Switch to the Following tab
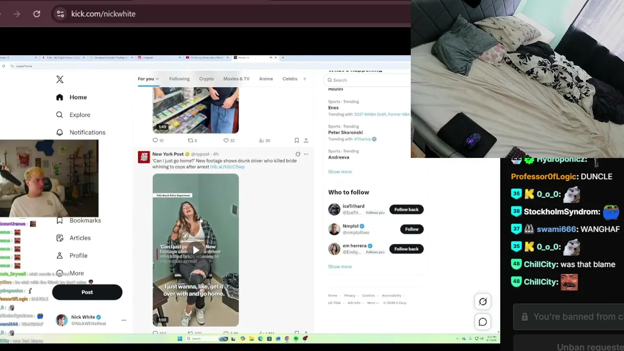Image resolution: width=624 pixels, height=351 pixels. click(179, 78)
